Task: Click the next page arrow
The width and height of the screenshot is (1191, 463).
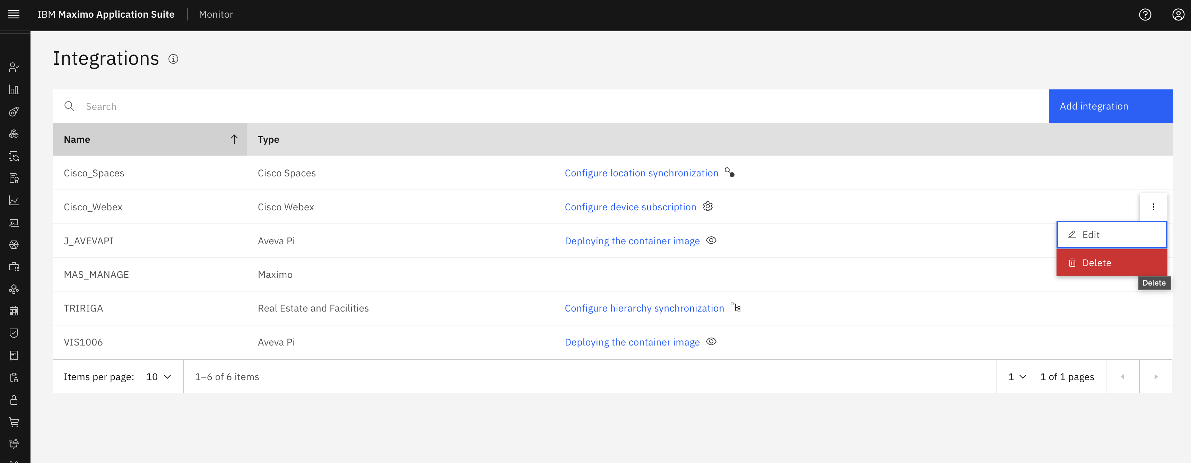Action: pos(1155,377)
